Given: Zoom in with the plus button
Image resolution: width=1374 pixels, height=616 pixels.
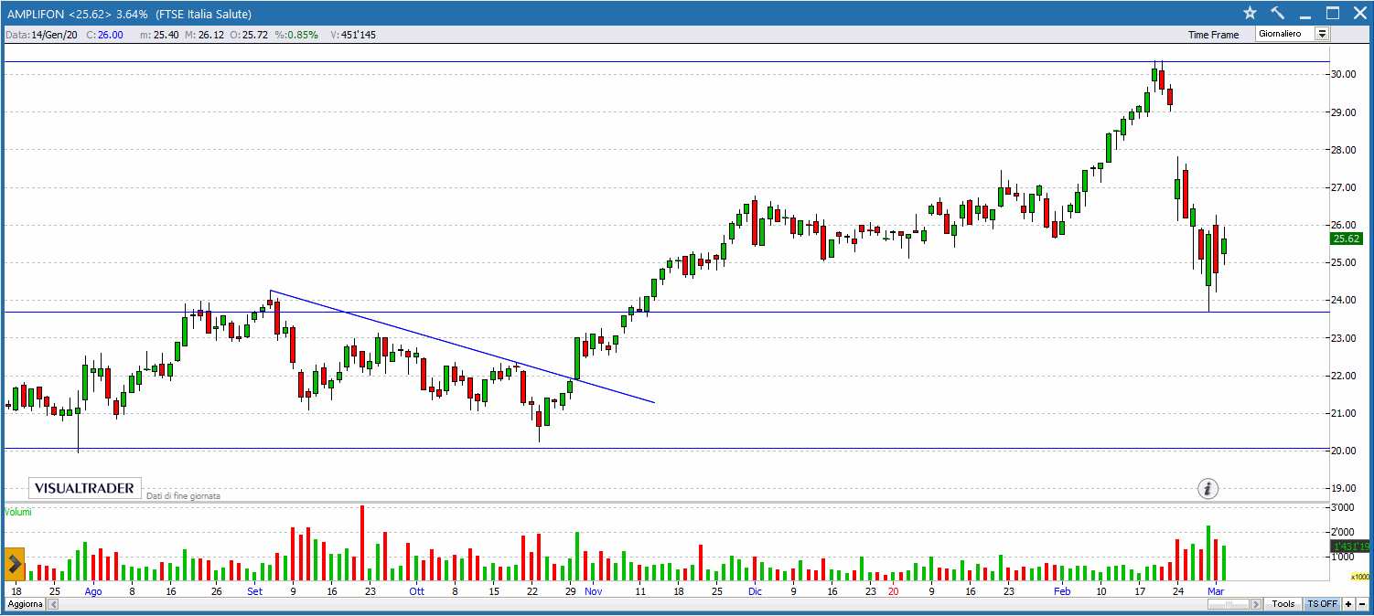Looking at the screenshot, I should (x=1348, y=604).
